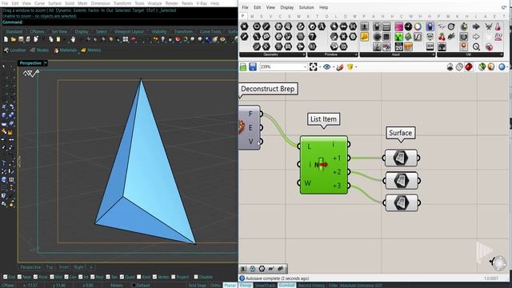The width and height of the screenshot is (512, 288).
Task: Click Grasshopper save document floppy icon
Action: (253, 67)
